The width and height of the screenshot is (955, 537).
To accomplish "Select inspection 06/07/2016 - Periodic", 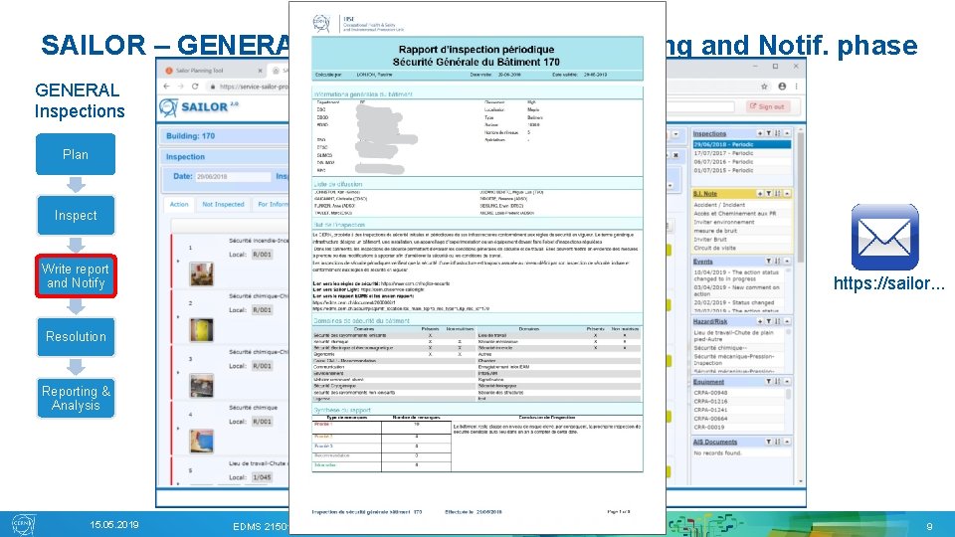I will click(742, 162).
